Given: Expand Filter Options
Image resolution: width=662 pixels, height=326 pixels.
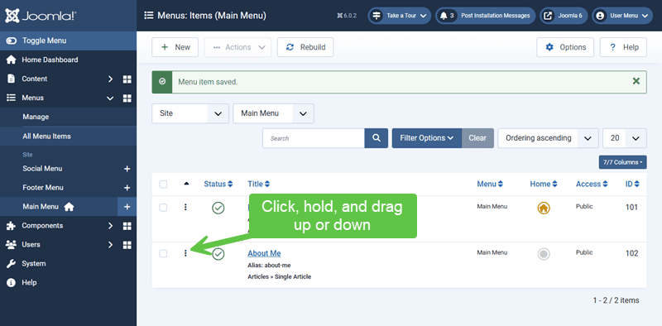Looking at the screenshot, I should (427, 138).
